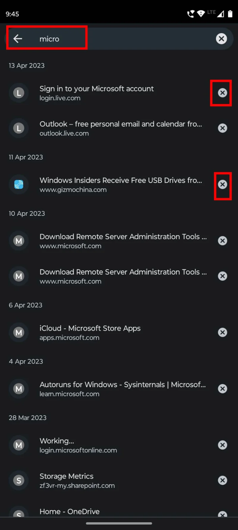Delete the Windows Insiders USB Drives entry
Image resolution: width=238 pixels, height=530 pixels.
click(x=222, y=185)
